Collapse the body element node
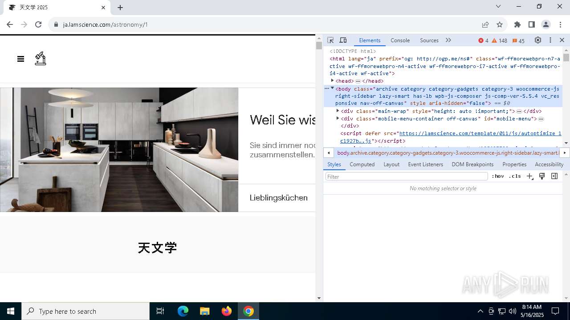 pos(332,88)
